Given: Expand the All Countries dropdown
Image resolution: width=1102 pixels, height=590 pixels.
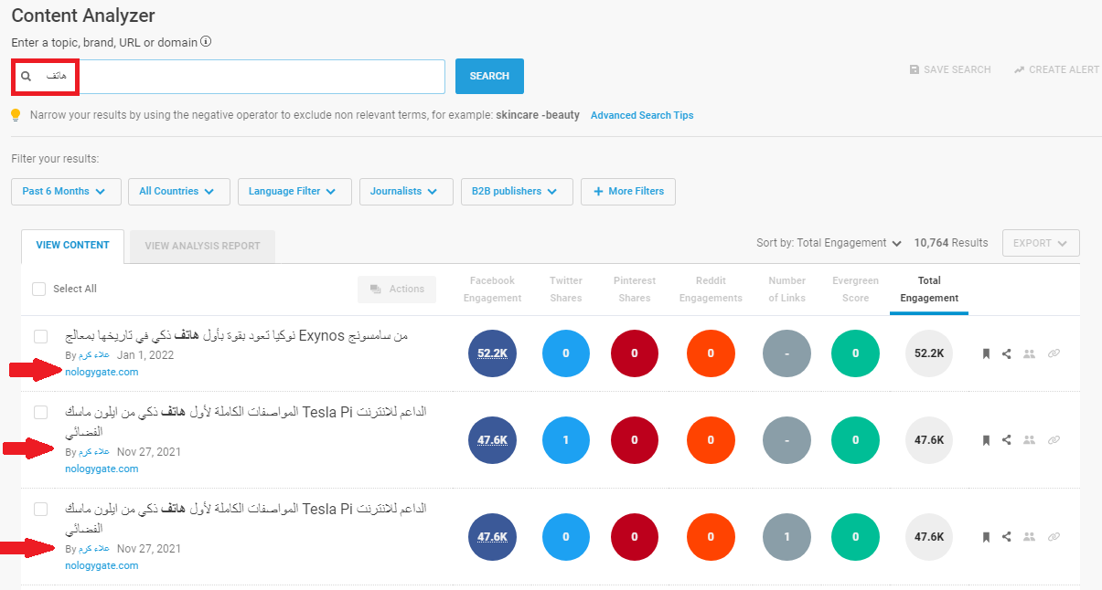Looking at the screenshot, I should pos(177,192).
